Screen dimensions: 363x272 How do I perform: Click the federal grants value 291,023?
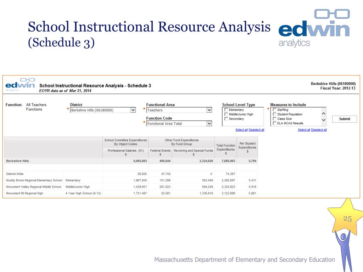(x=165, y=187)
